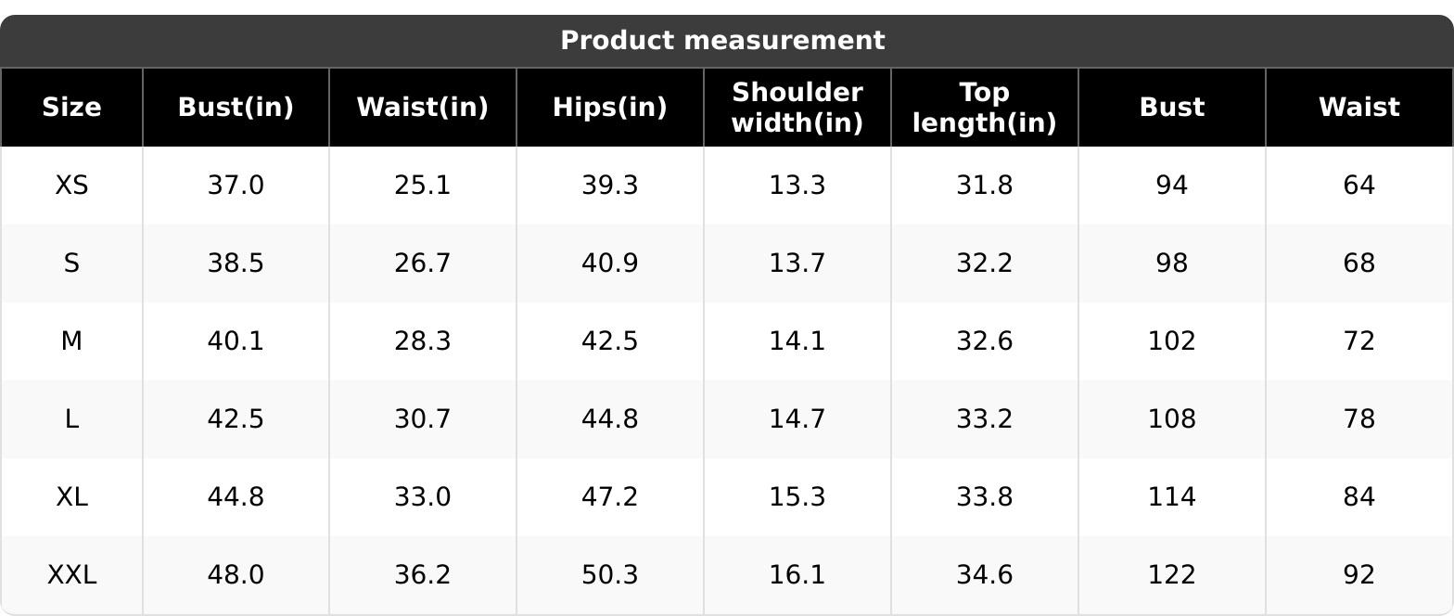Select waist value 64 in XS row
Image resolution: width=1454 pixels, height=616 pixels.
1359,186
